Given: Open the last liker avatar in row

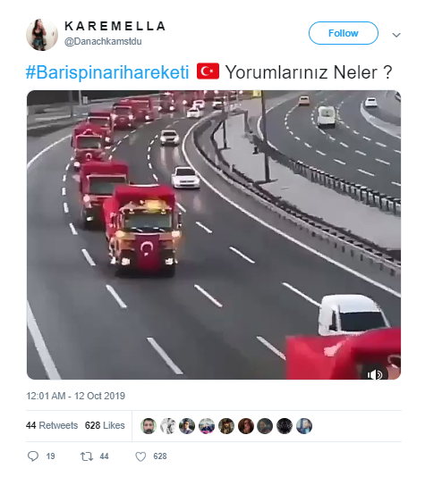Looking at the screenshot, I should 304,425.
